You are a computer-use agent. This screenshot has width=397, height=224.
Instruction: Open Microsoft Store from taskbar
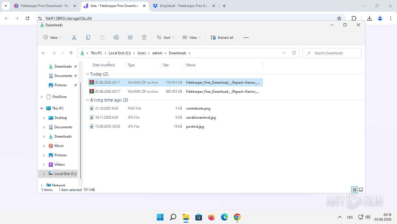point(199,217)
